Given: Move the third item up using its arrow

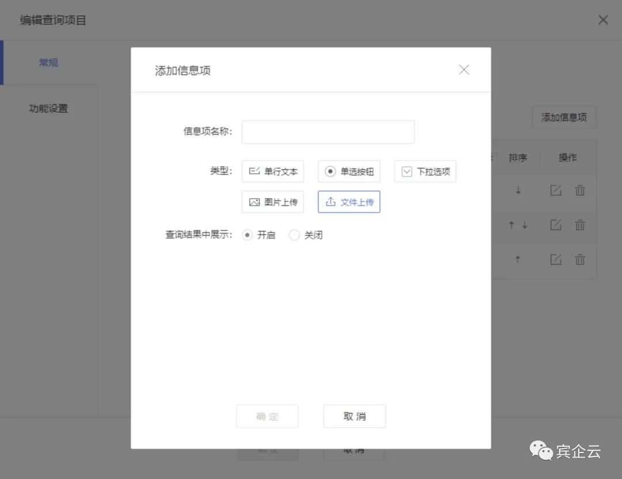Looking at the screenshot, I should click(x=517, y=260).
